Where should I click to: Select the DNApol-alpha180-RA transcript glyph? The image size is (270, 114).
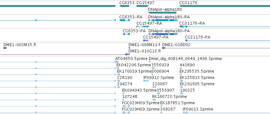(x=162, y=20)
